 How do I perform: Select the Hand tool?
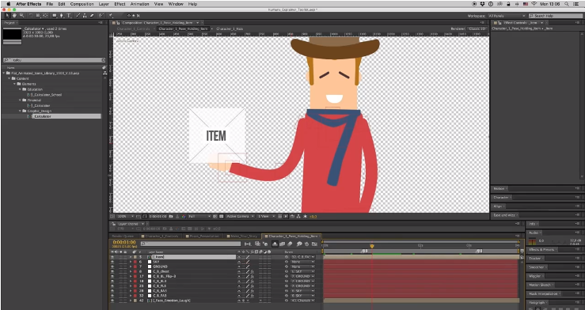(x=14, y=16)
